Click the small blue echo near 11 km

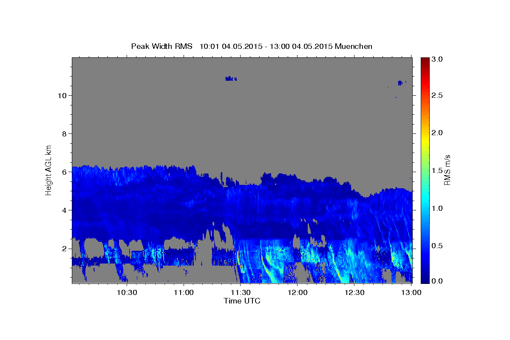click(x=231, y=79)
